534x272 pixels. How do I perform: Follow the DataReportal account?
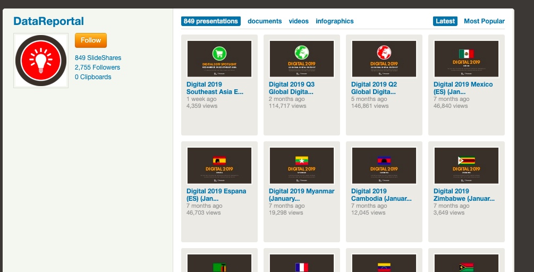tap(90, 40)
